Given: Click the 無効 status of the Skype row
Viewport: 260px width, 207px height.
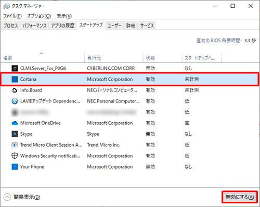Looking at the screenshot, I should pos(150,134).
